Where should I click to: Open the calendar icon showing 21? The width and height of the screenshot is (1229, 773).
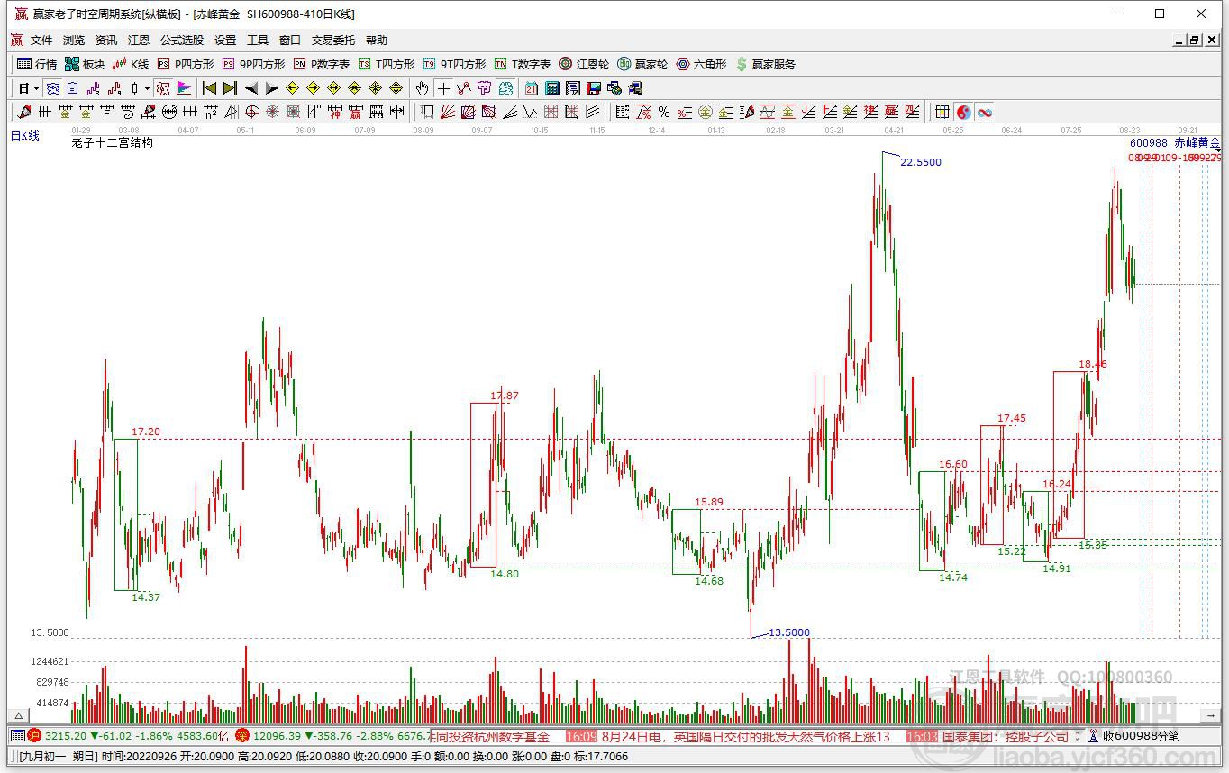(x=532, y=88)
